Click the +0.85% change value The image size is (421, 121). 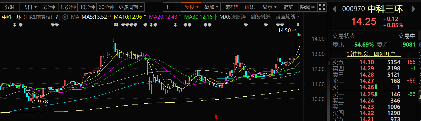coord(393,25)
